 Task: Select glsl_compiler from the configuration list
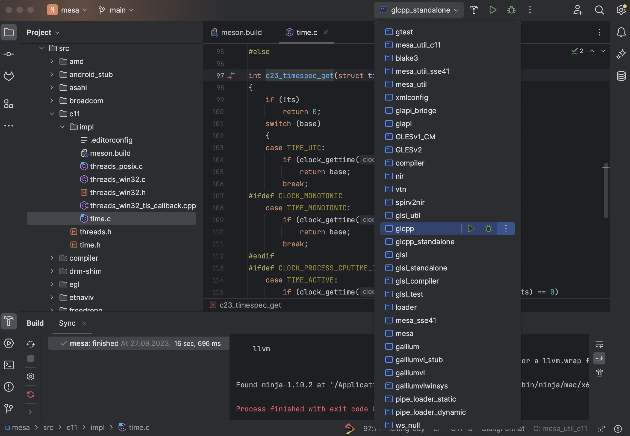417,281
